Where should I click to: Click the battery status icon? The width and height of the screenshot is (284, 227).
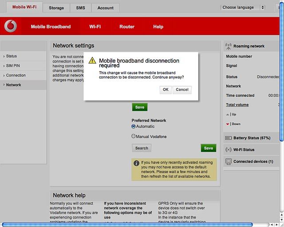(x=228, y=138)
